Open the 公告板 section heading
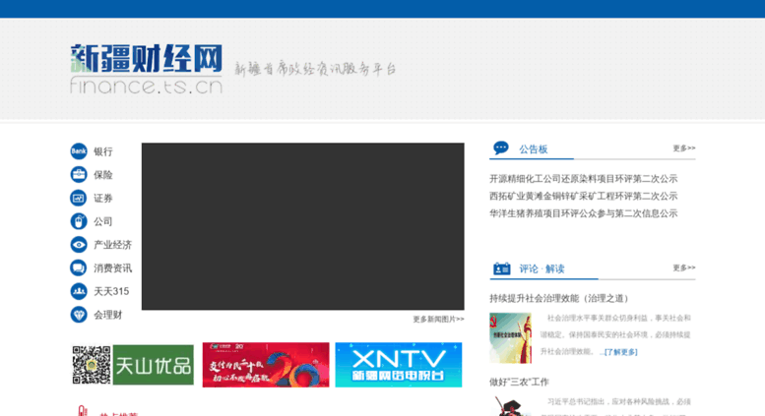 tap(534, 149)
